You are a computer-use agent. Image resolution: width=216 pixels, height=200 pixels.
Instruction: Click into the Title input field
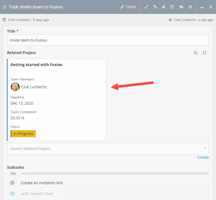click(x=108, y=40)
